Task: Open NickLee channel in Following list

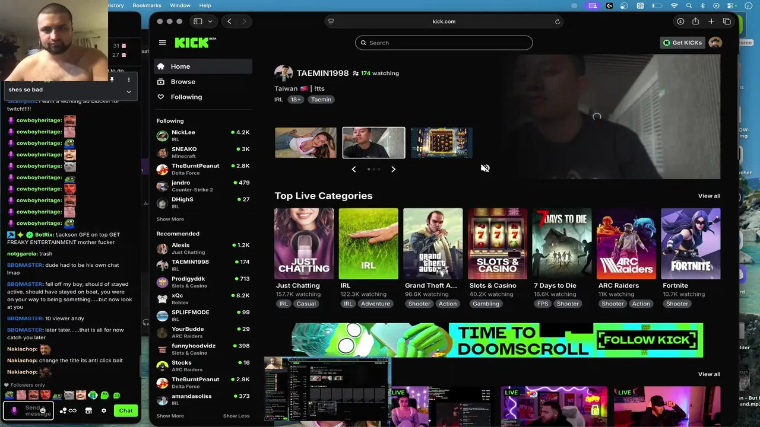Action: [x=203, y=136]
